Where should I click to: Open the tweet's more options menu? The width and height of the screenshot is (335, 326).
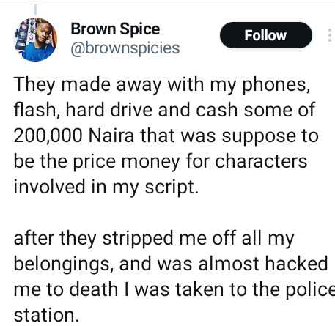(330, 35)
